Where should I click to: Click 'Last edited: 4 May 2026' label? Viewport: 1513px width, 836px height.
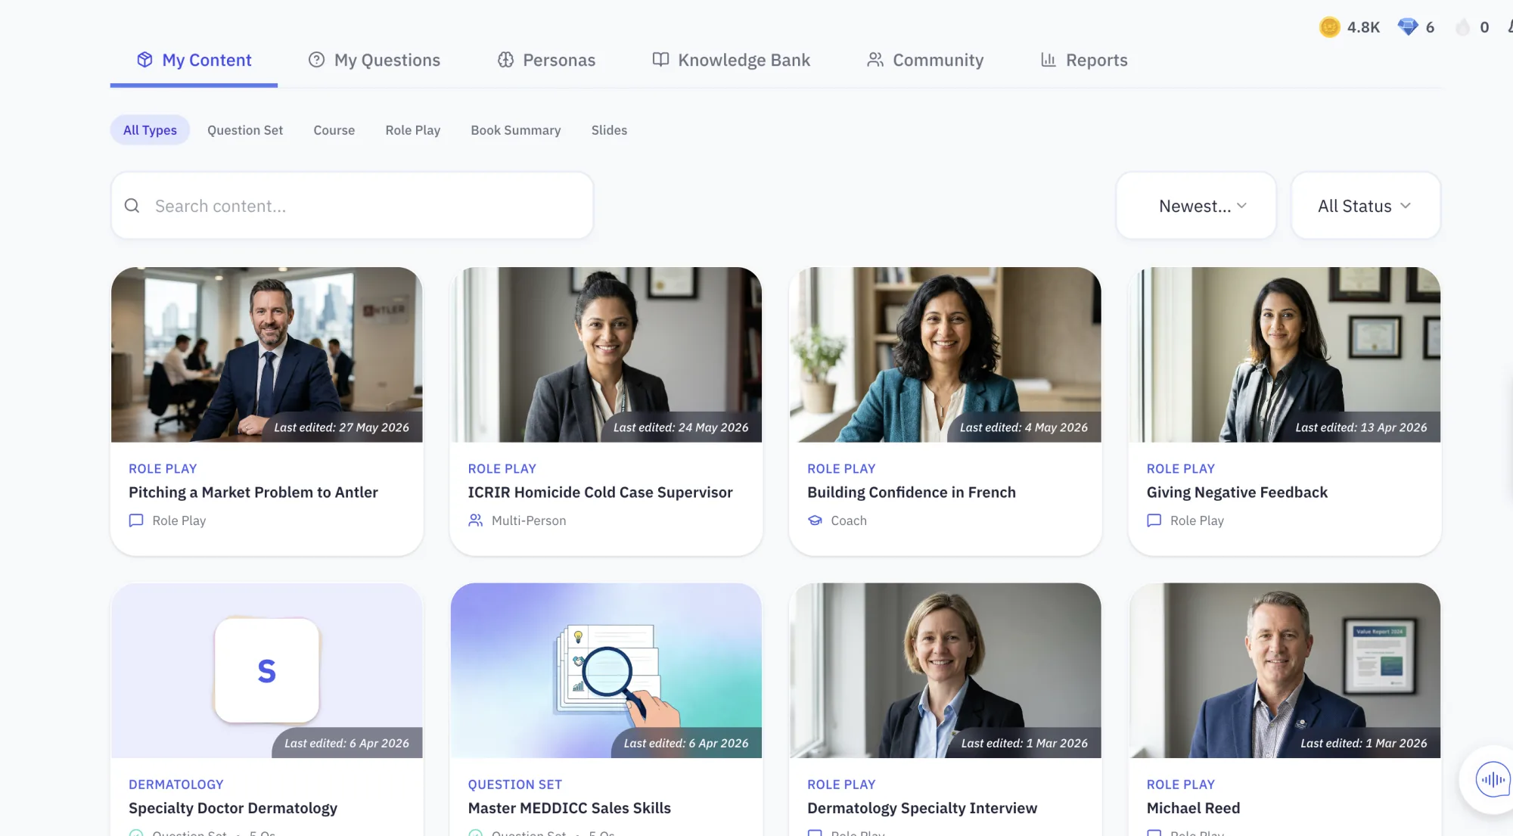[x=1024, y=427]
